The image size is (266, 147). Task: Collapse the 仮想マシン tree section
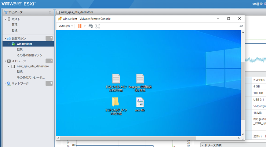[5, 39]
